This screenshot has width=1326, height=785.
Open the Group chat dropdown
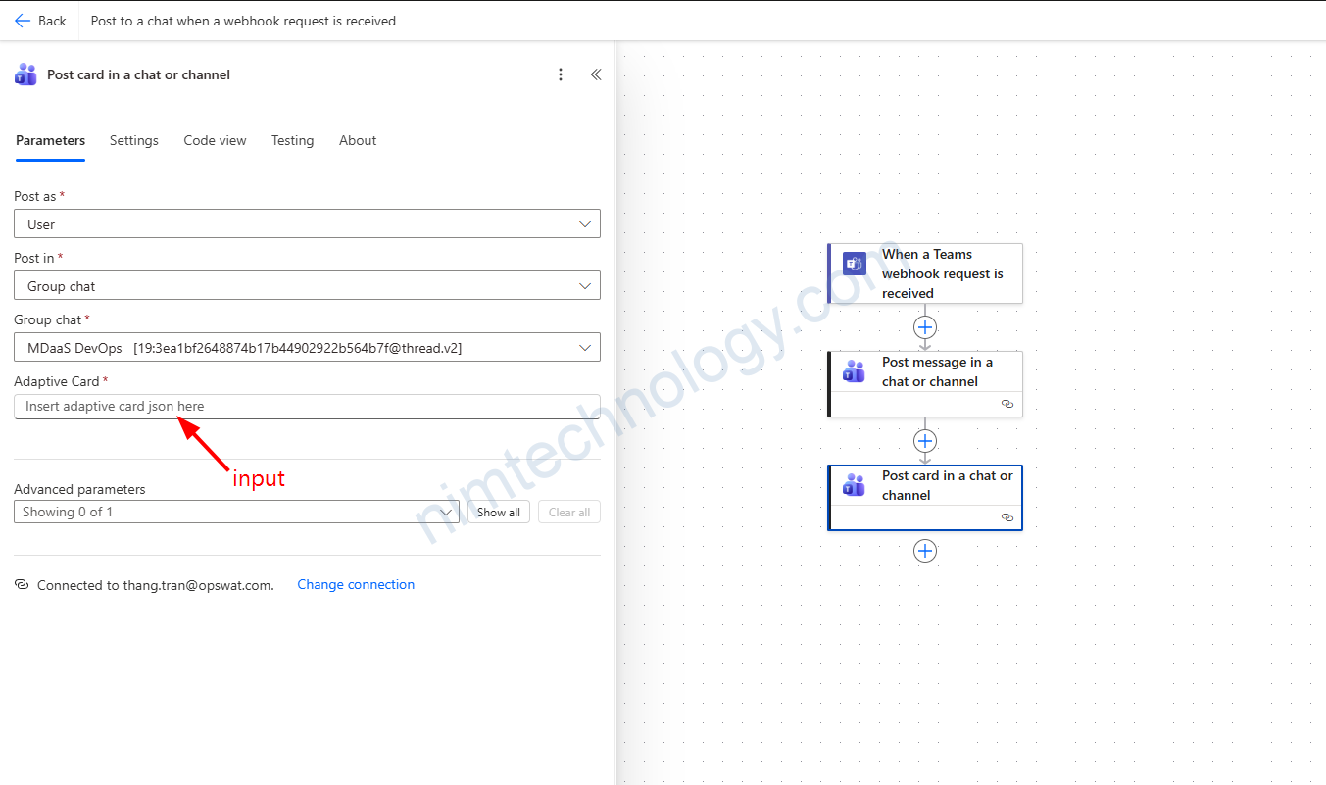(307, 348)
